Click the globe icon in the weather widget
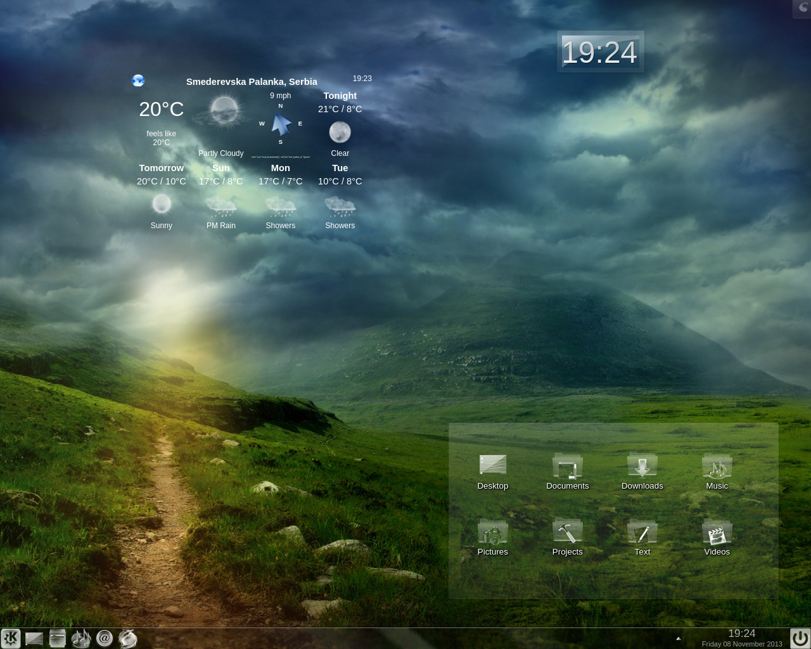This screenshot has height=649, width=811. [138, 80]
